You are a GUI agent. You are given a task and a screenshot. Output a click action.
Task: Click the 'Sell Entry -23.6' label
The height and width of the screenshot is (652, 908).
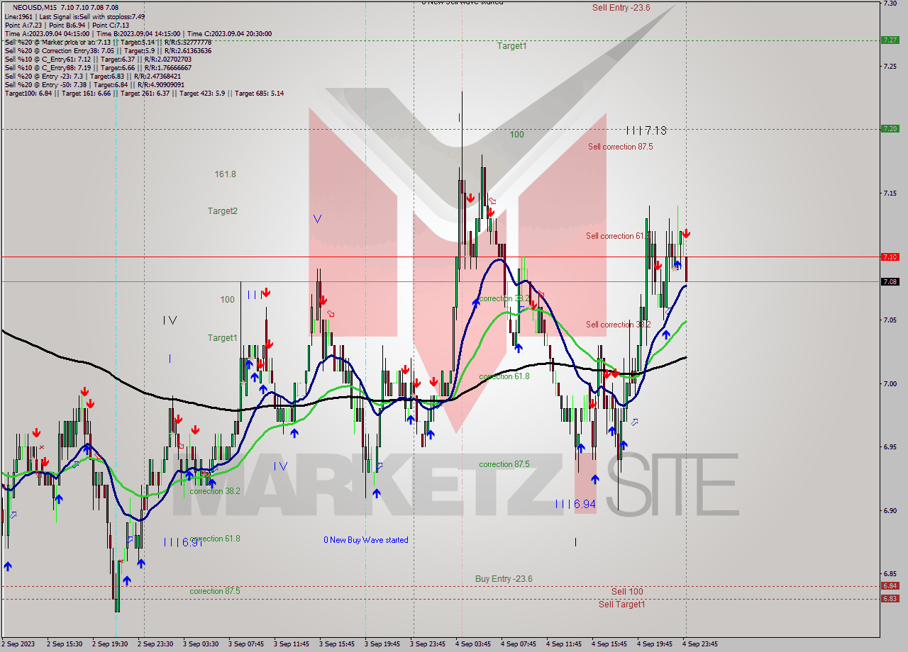621,8
